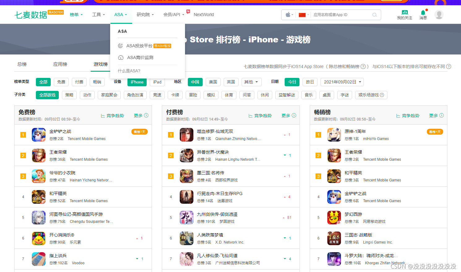The image size is (461, 272).
Task: Open 凡人修仙录-飞仙问道 title
Action: (x=217, y=256)
